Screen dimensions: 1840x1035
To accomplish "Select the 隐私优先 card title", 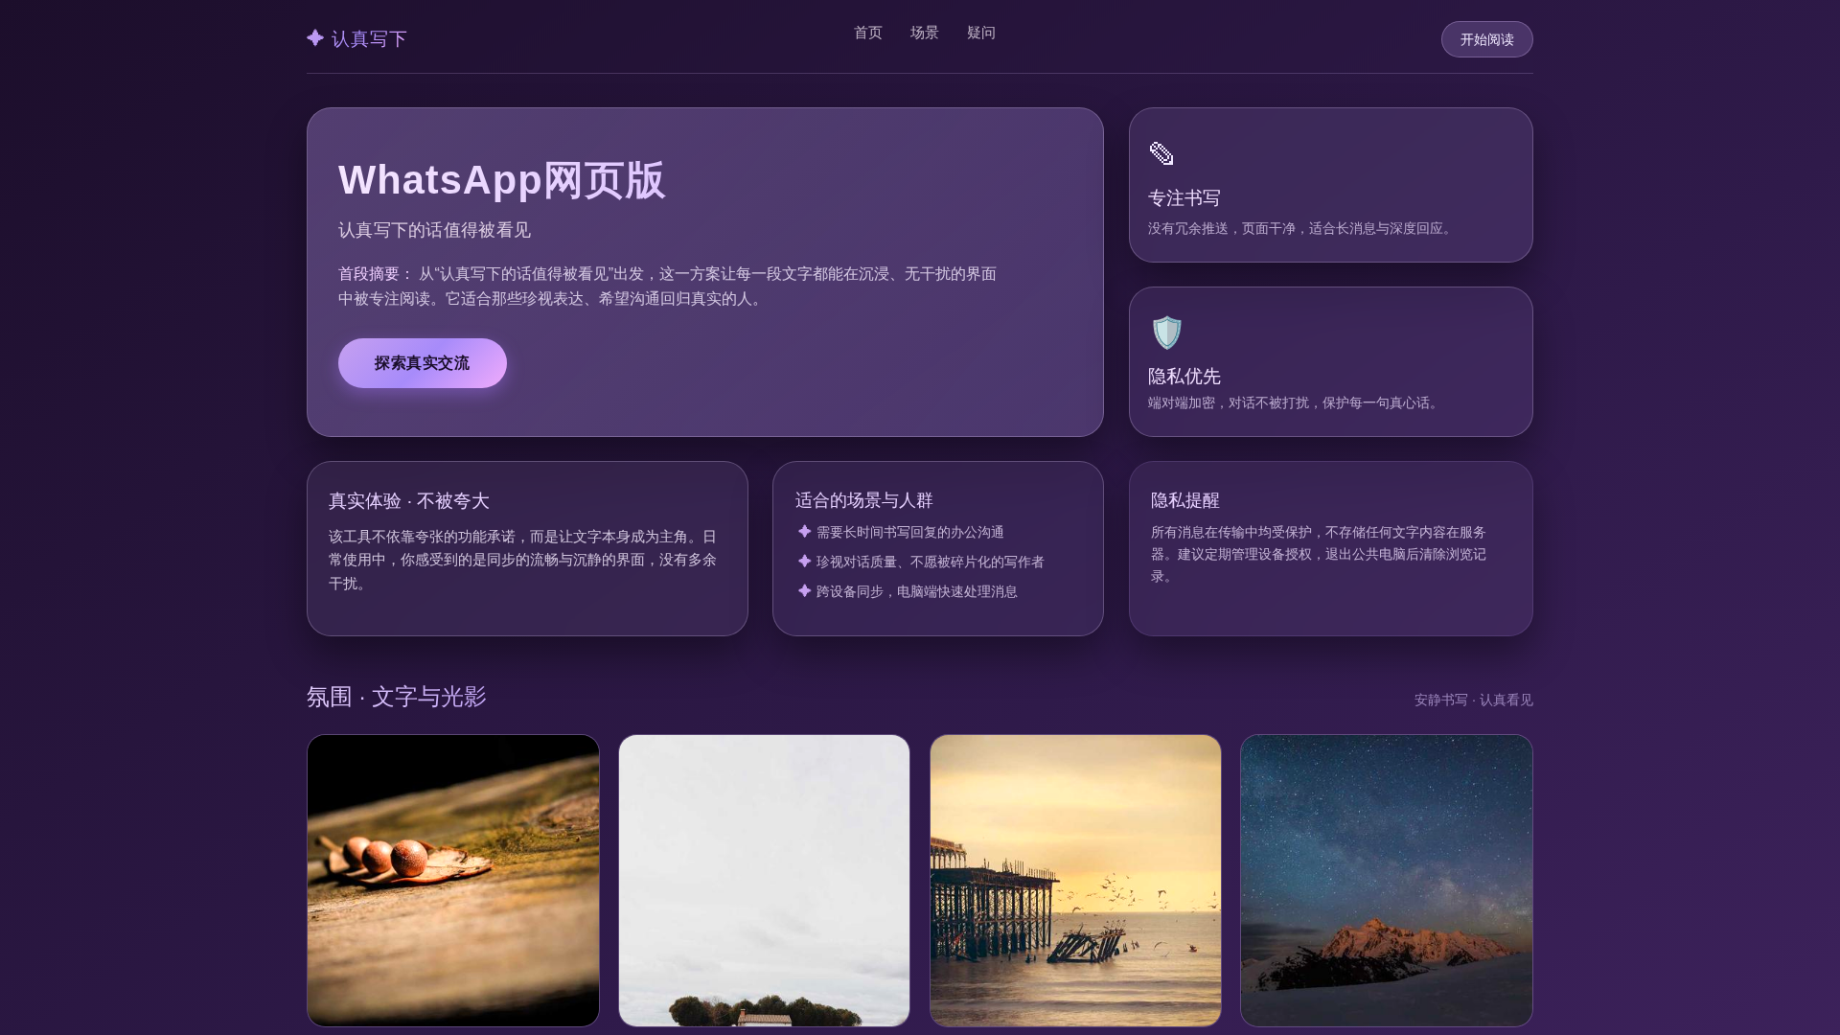I will click(1184, 377).
